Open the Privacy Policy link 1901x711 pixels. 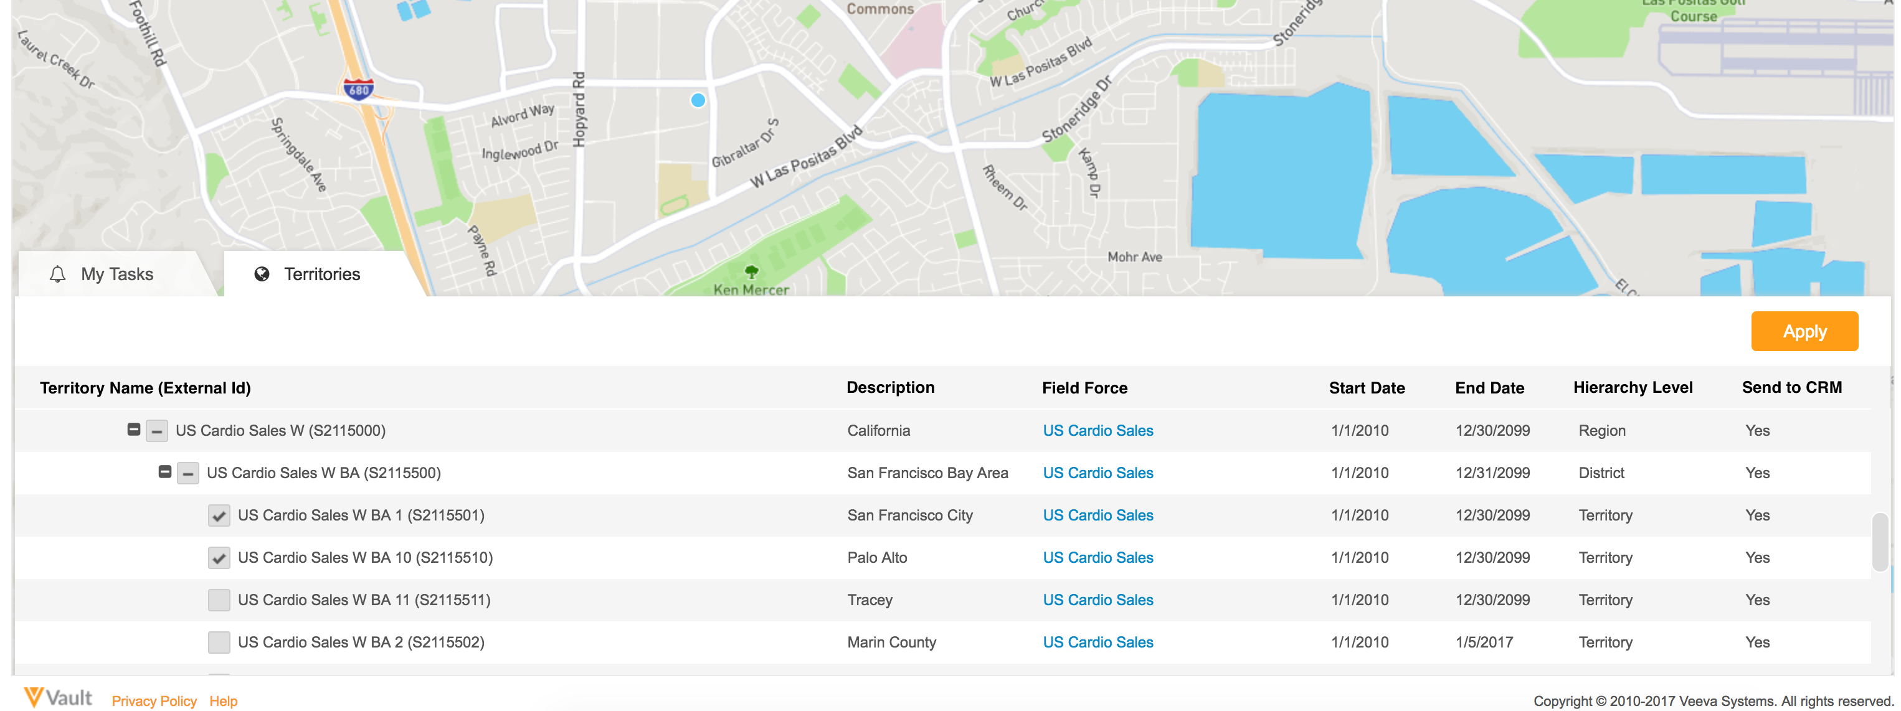pos(154,700)
